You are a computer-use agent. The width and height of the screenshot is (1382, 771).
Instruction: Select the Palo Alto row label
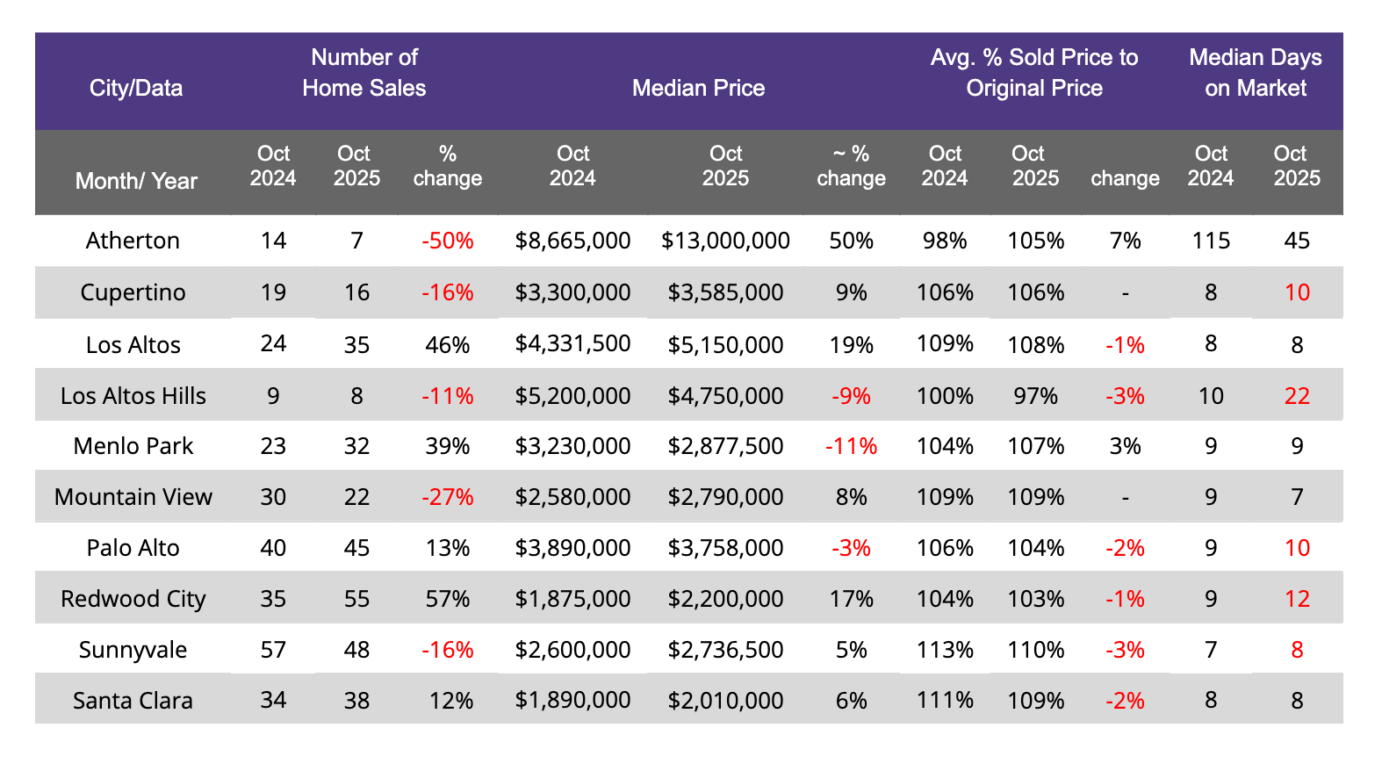pyautogui.click(x=133, y=548)
